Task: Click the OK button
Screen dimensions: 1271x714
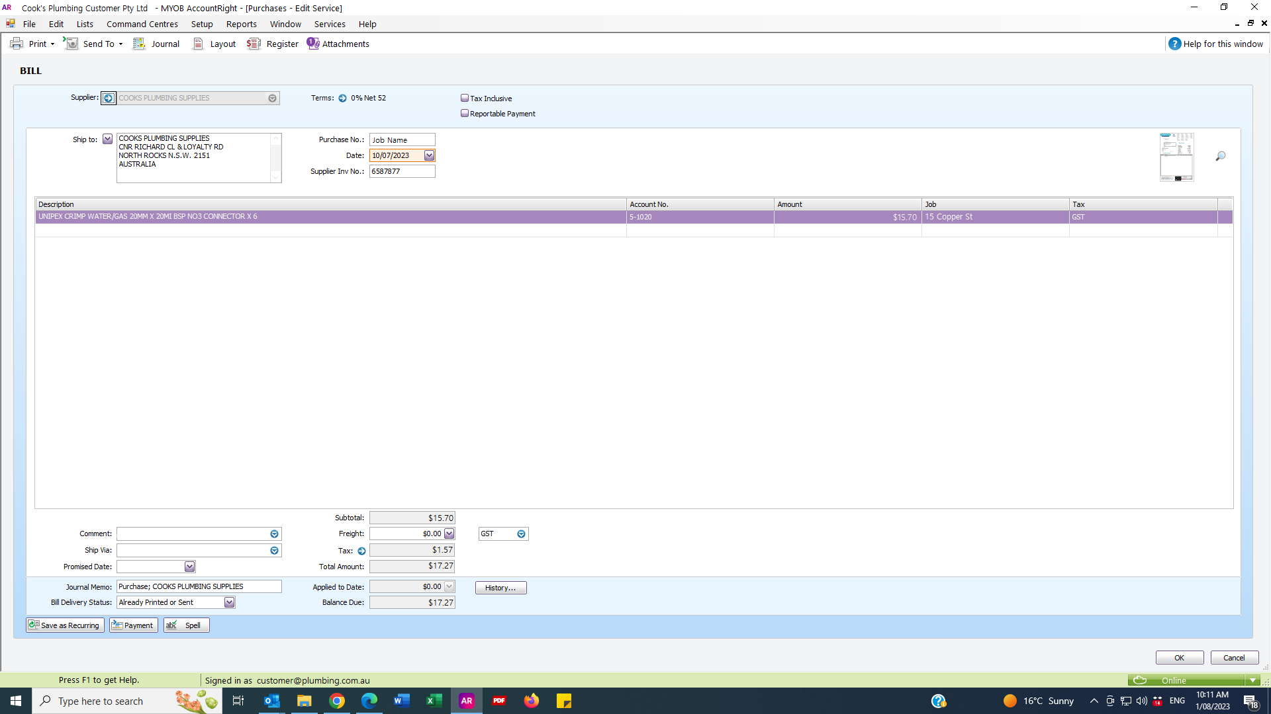Action: tap(1180, 658)
